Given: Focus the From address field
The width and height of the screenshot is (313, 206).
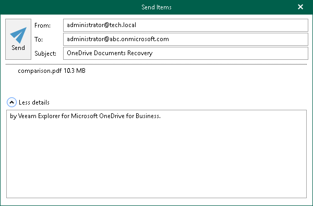Looking at the screenshot, I should [x=185, y=25].
